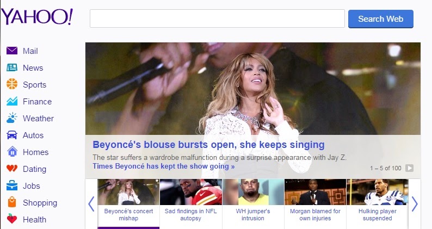The height and width of the screenshot is (229, 432).
Task: Open 'Times Beyoncé has kept the show going' link
Action: [x=164, y=166]
